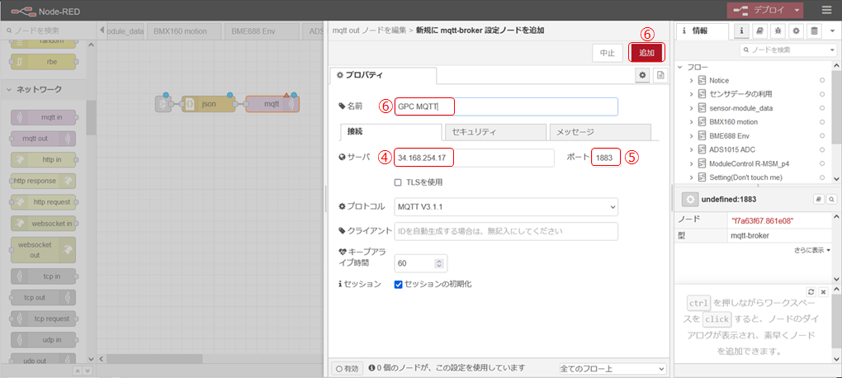Click the キープアライブ時間 number stepper
842x378 pixels.
(x=441, y=263)
